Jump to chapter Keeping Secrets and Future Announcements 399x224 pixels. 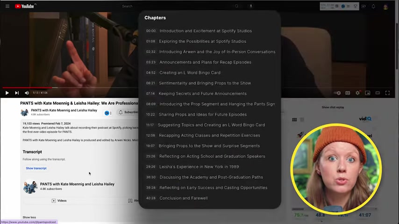(203, 93)
